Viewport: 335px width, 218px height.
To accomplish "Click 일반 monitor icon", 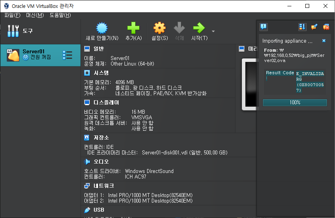I will tap(87, 49).
